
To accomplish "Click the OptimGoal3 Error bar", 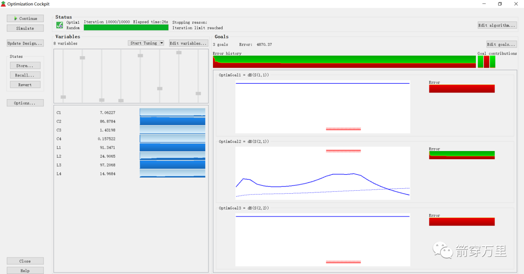I will pos(462,222).
